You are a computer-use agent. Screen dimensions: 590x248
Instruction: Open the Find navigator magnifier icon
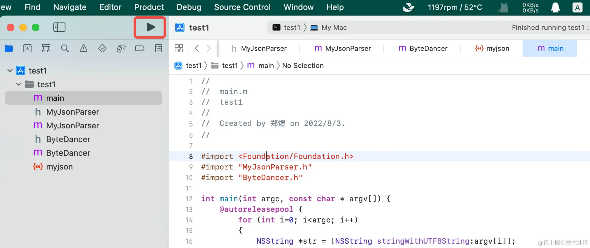[65, 48]
